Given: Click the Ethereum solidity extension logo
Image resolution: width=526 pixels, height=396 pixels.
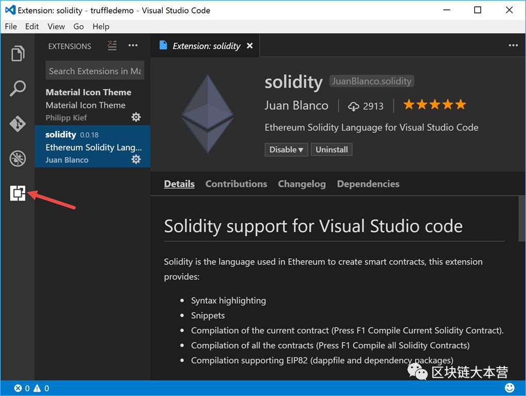Looking at the screenshot, I should (x=208, y=114).
